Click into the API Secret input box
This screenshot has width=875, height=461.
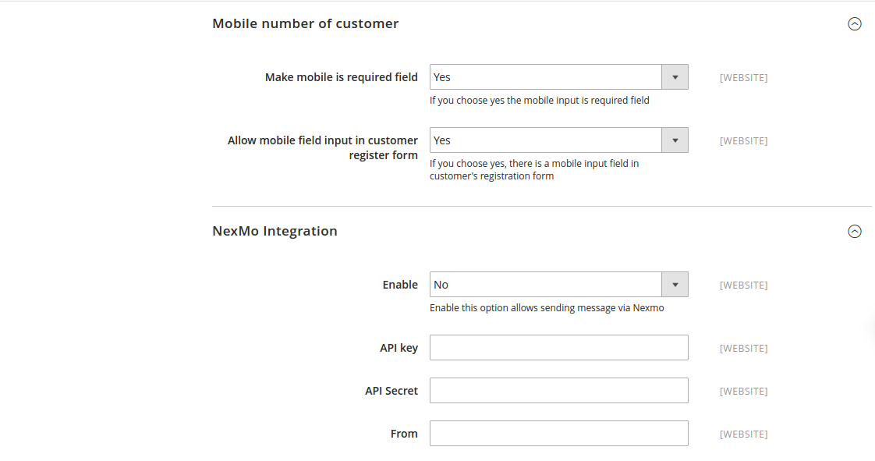(558, 391)
